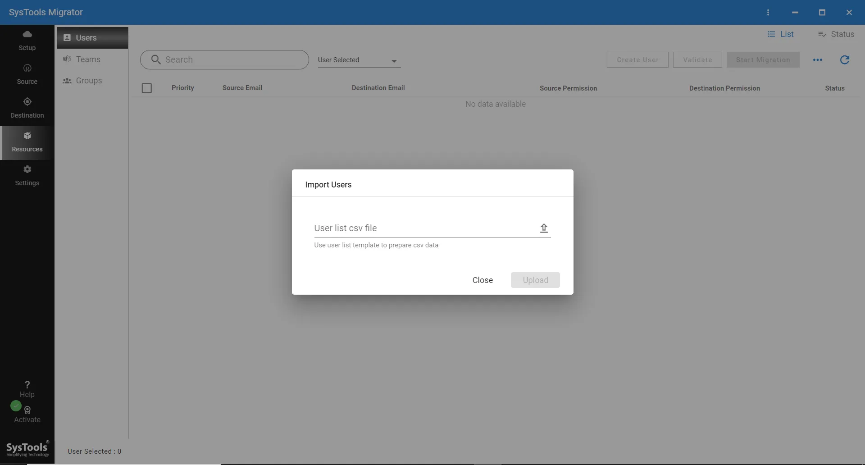This screenshot has width=865, height=465.
Task: Click the Activate license badge icon
Action: pos(27,410)
